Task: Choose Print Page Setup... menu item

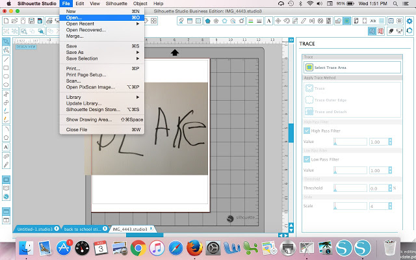Action: click(102, 75)
